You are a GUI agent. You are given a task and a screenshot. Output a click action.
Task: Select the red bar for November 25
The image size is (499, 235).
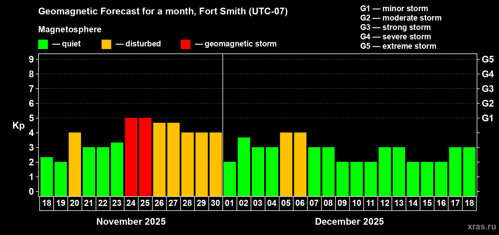pos(145,157)
